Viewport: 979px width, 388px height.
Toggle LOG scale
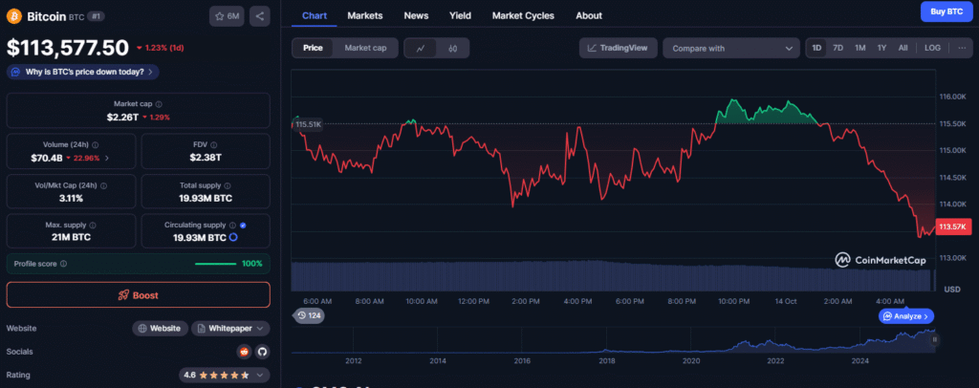932,48
